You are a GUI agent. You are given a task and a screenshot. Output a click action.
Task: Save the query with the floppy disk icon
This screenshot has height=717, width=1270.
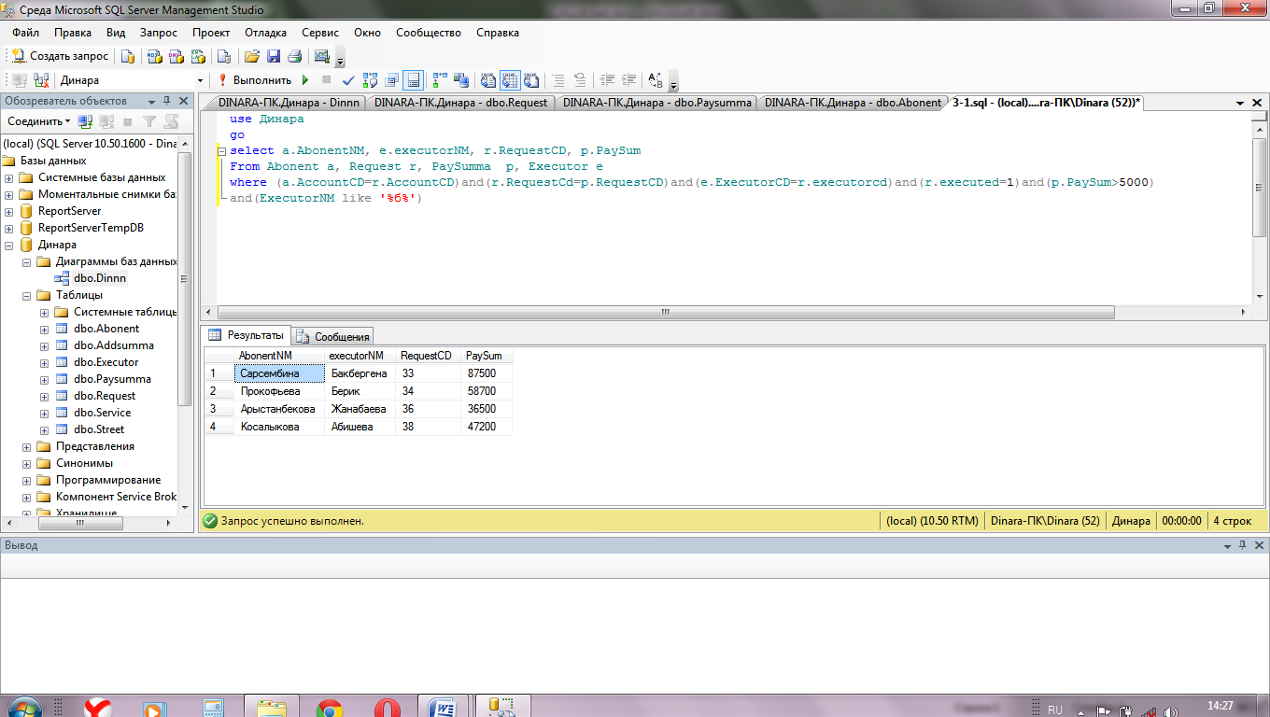pos(274,56)
